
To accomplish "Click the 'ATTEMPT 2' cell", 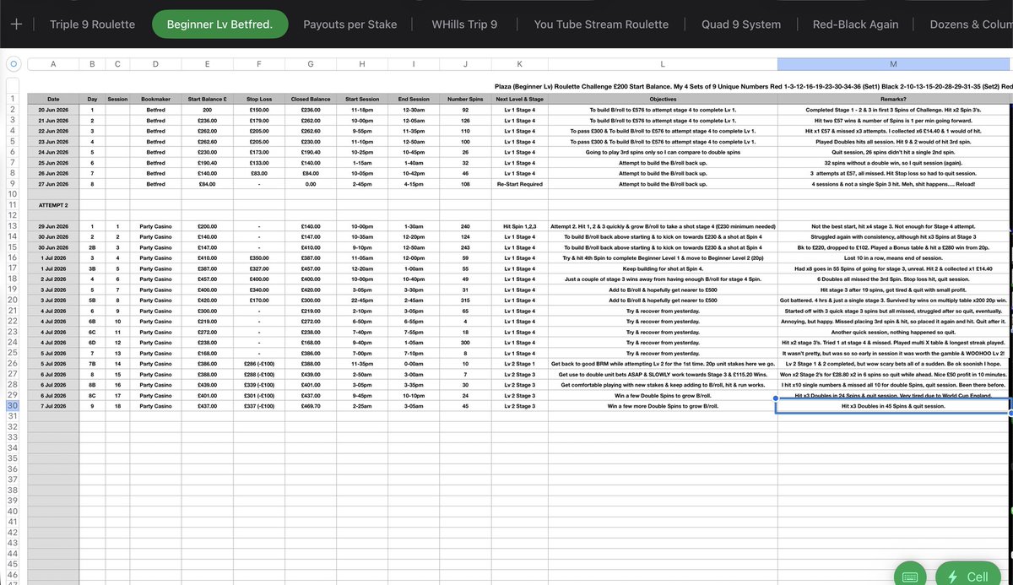I will (x=53, y=204).
